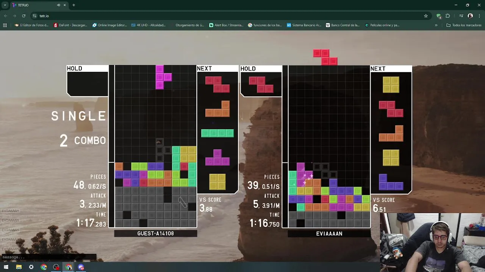485x272 pixels.
Task: Click the blue J piece in right NEXT queue
Action: [x=391, y=182]
